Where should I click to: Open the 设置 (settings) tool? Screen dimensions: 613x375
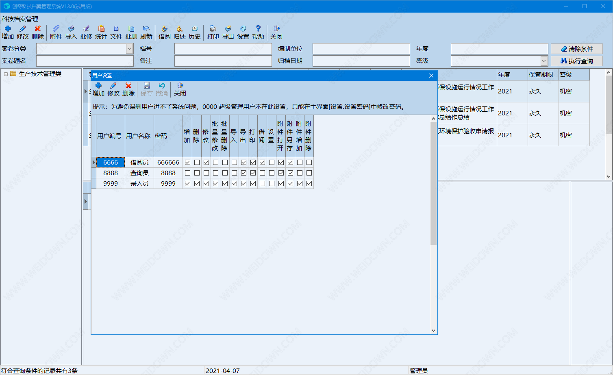(x=243, y=32)
